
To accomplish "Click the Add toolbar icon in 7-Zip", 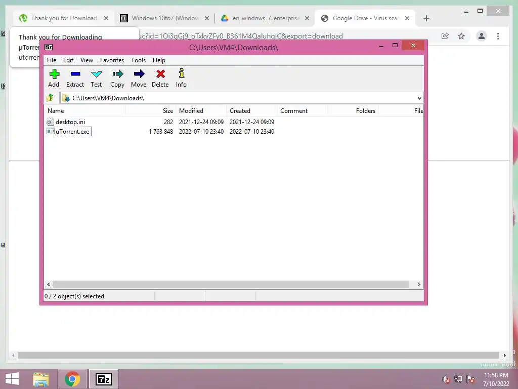I will point(54,74).
